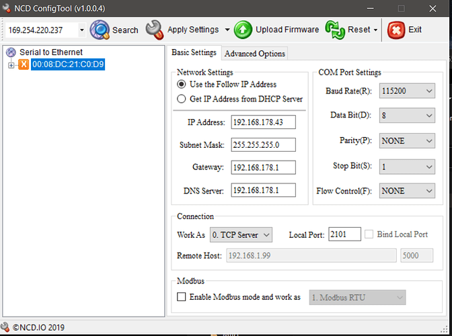Click the orange X device icon
This screenshot has height=336, width=452.
tap(24, 65)
